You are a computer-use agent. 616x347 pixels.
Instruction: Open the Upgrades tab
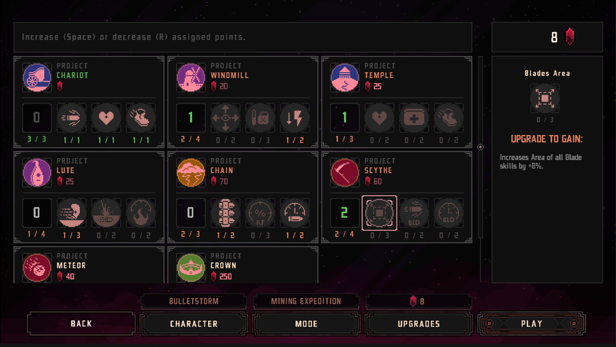(x=419, y=324)
